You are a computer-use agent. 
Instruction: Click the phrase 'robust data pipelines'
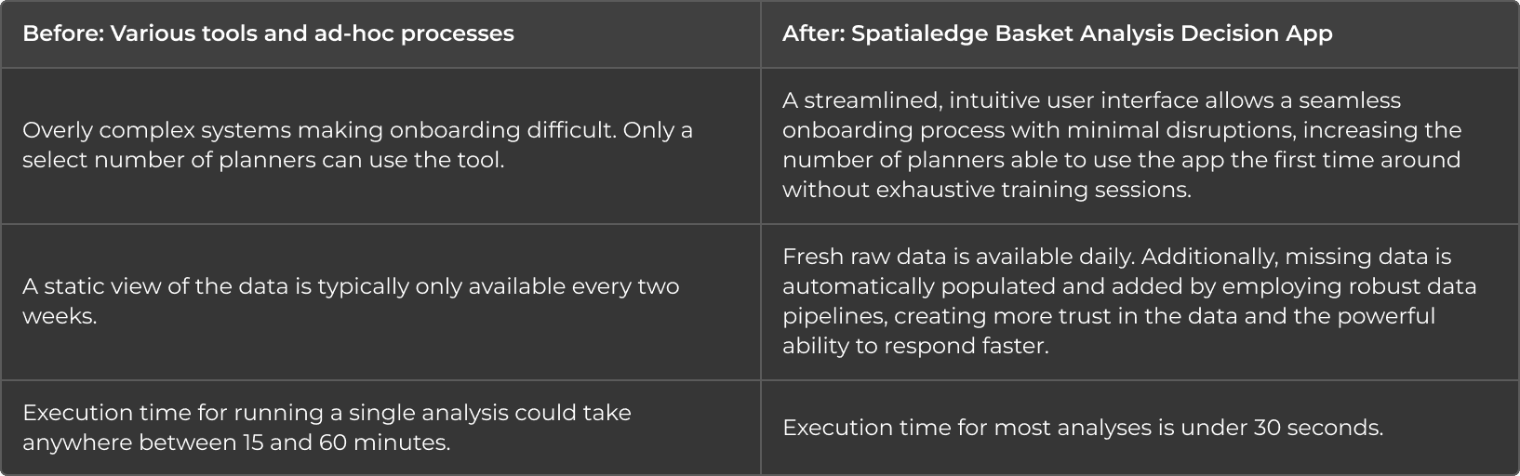click(x=1129, y=301)
